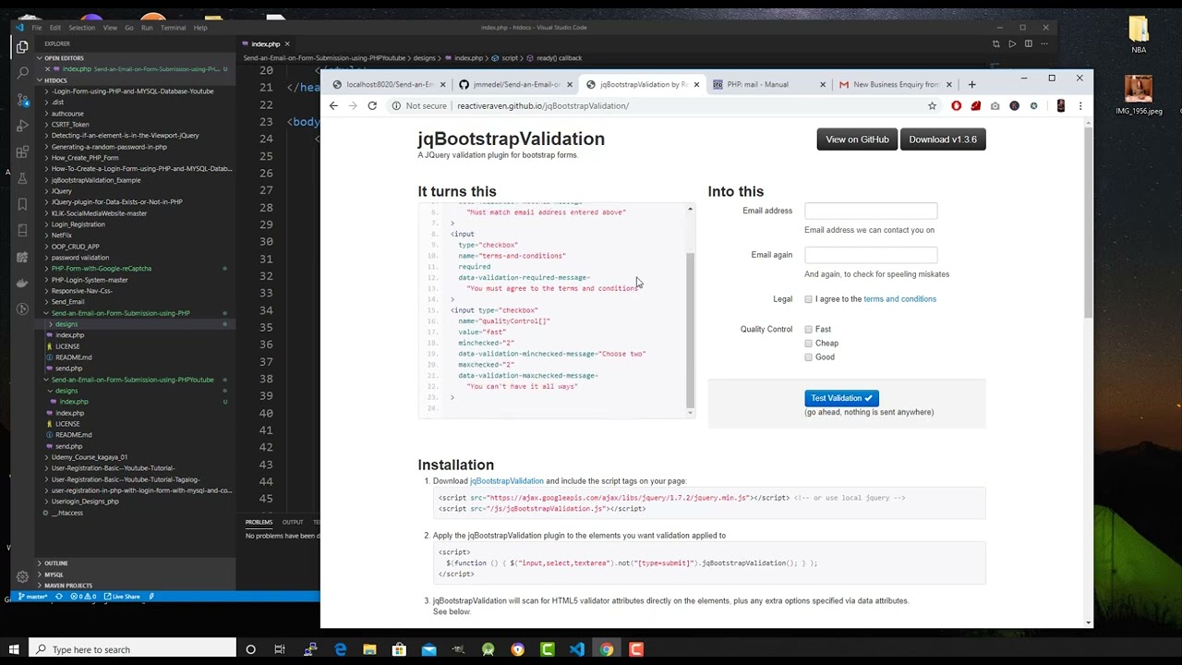This screenshot has width=1182, height=665.
Task: Reload the jqBootstrapValidation page
Action: point(372,106)
